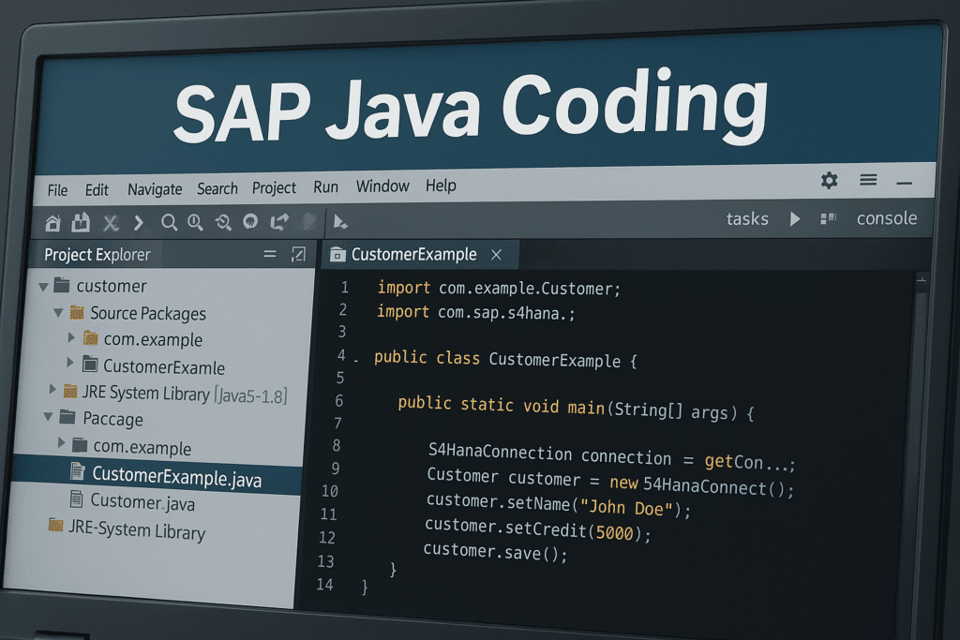Expand JRE System Library [Java5-1.8]
This screenshot has height=640, width=960.
[52, 389]
